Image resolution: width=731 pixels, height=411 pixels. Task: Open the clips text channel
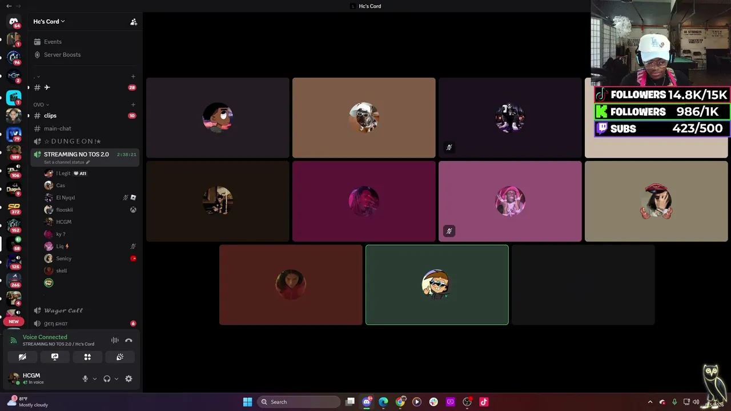pyautogui.click(x=85, y=115)
